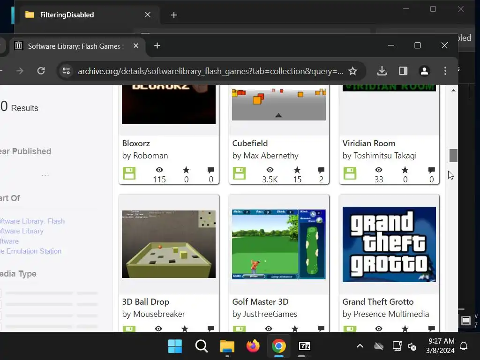480x360 pixels.
Task: Click the address bar URL field
Action: [x=210, y=71]
